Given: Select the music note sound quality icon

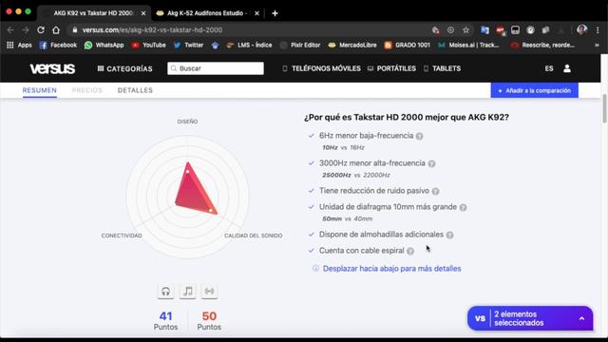Looking at the screenshot, I should (x=188, y=292).
